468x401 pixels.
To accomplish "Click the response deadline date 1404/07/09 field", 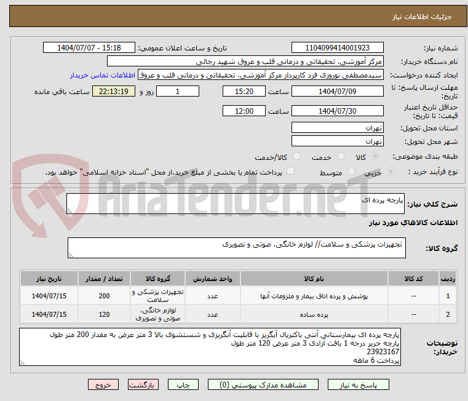I will 337,92.
